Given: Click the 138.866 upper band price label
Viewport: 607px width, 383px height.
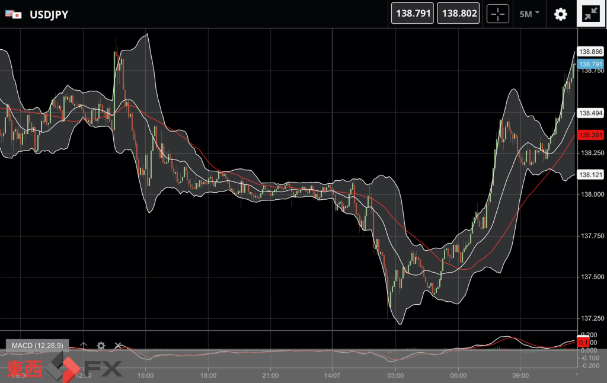Looking at the screenshot, I should pyautogui.click(x=590, y=52).
